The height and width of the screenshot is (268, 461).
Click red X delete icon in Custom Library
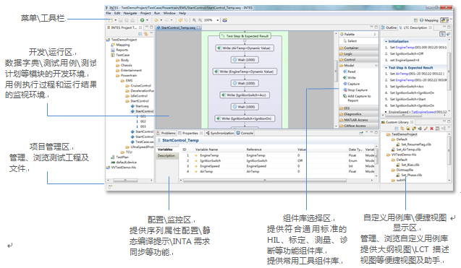[x=431, y=129]
